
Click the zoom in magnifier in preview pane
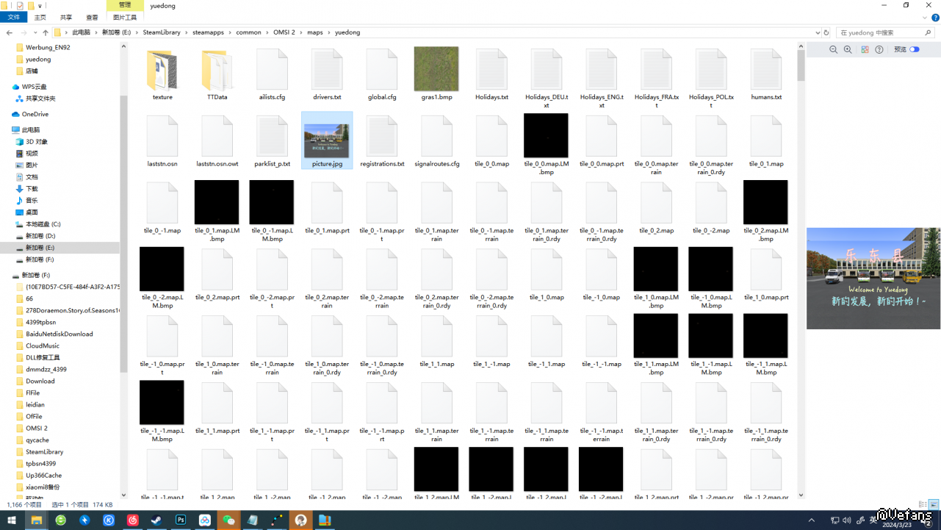click(848, 49)
